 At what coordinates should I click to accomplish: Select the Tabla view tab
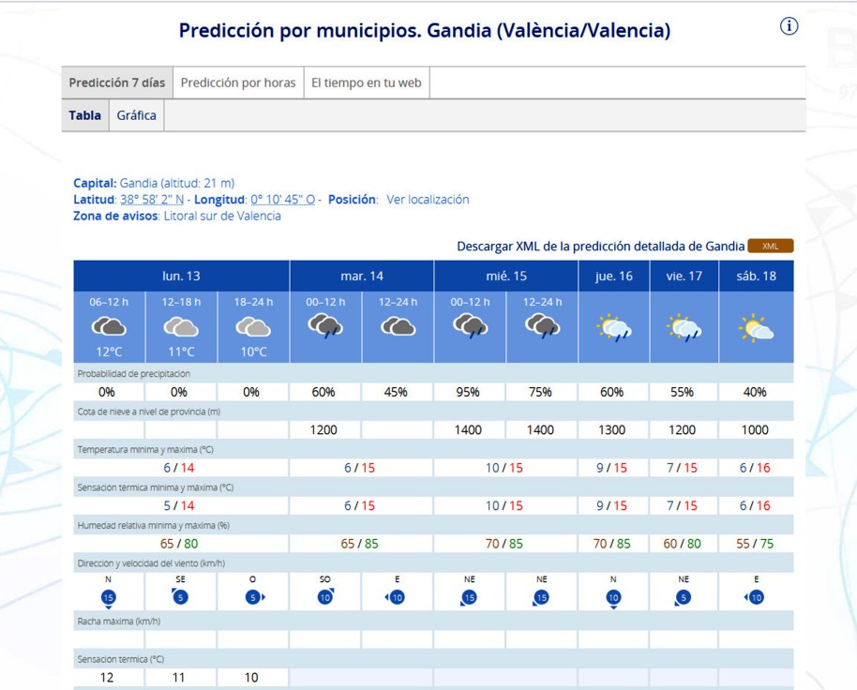84,115
